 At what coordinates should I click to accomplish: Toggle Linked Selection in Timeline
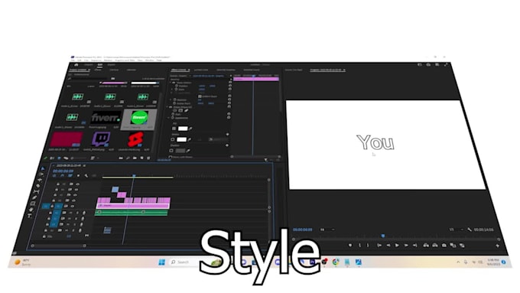[70, 175]
